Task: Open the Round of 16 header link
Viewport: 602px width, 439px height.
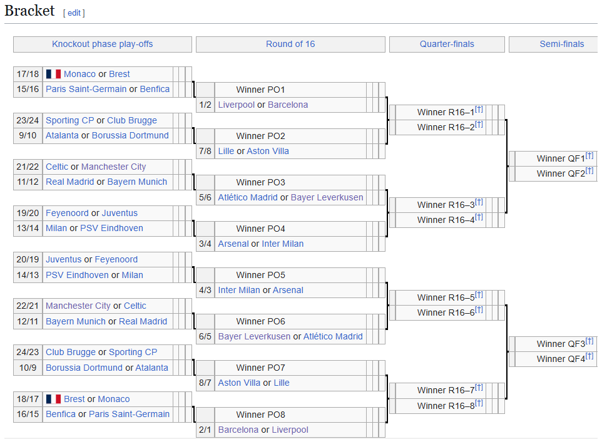Action: pyautogui.click(x=290, y=44)
